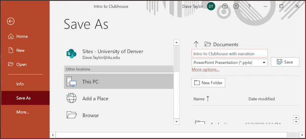Image resolution: width=306 pixels, height=139 pixels.
Task: Select Add a Place option
Action: 118,99
